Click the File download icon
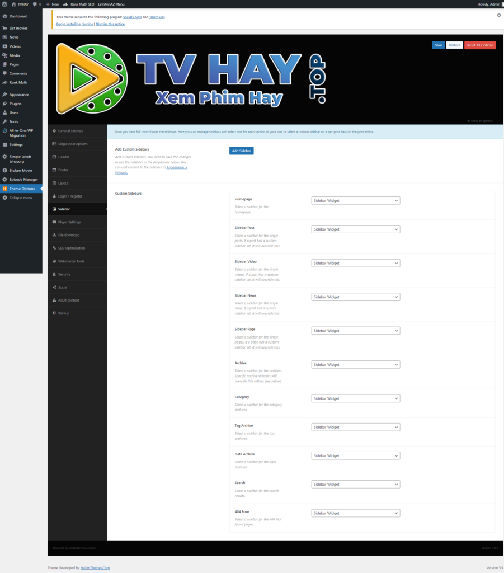The width and height of the screenshot is (504, 573). pos(54,235)
